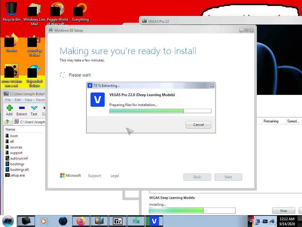The image size is (302, 227).
Task: Open Bejeweled Deluxe desktop icon
Action: (x=34, y=76)
